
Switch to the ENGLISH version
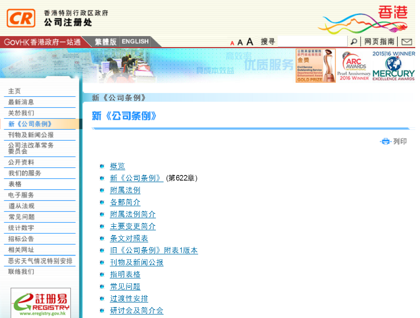tap(135, 41)
